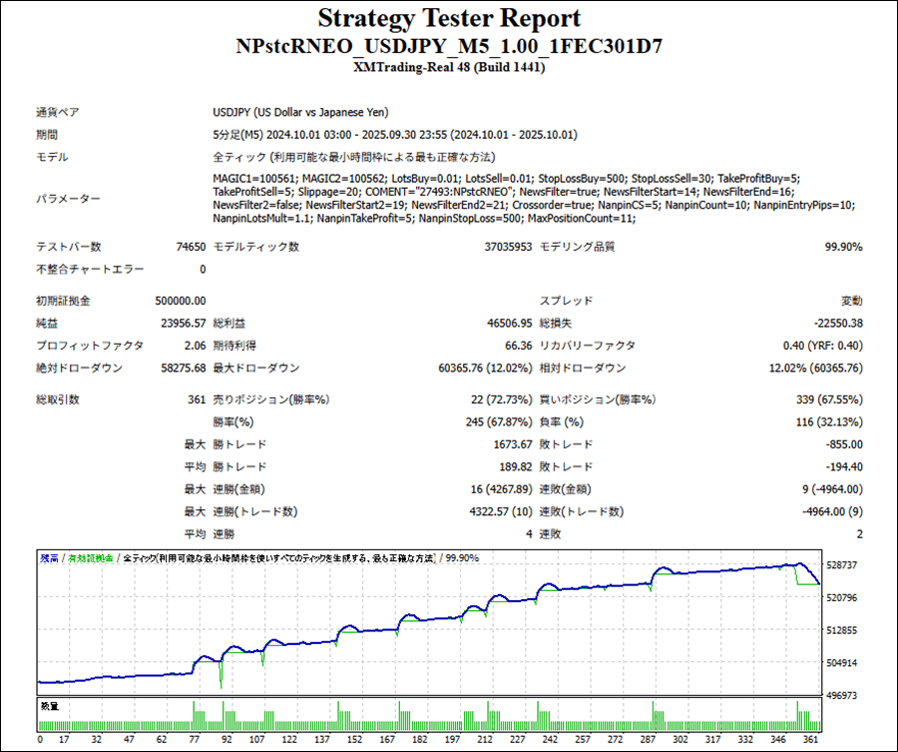Click the 全ティック model description in header table
The image size is (898, 752).
click(x=353, y=157)
